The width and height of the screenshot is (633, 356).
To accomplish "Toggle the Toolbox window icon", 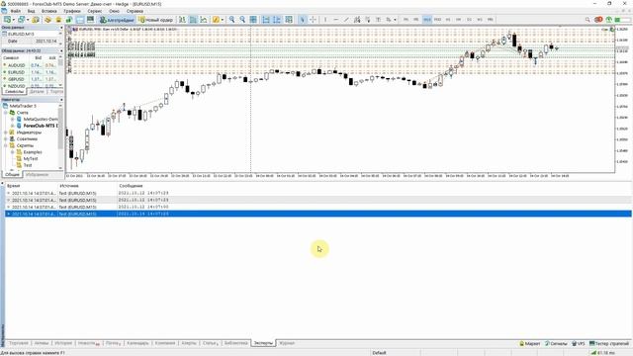I will 80,20.
